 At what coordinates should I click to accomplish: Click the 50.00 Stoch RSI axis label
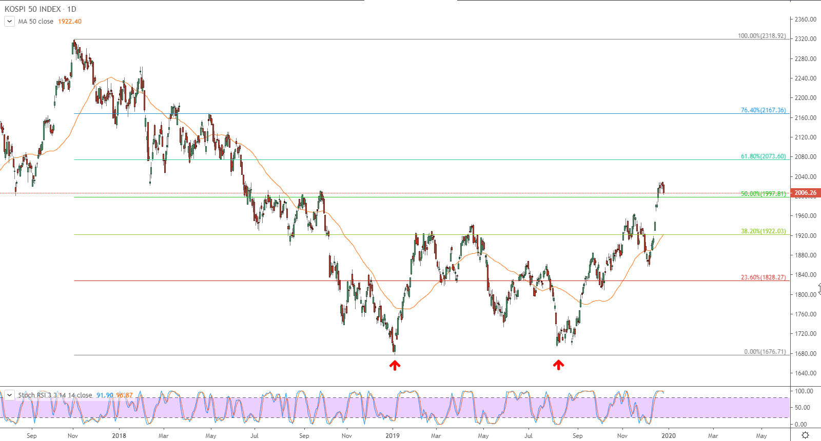[803, 408]
